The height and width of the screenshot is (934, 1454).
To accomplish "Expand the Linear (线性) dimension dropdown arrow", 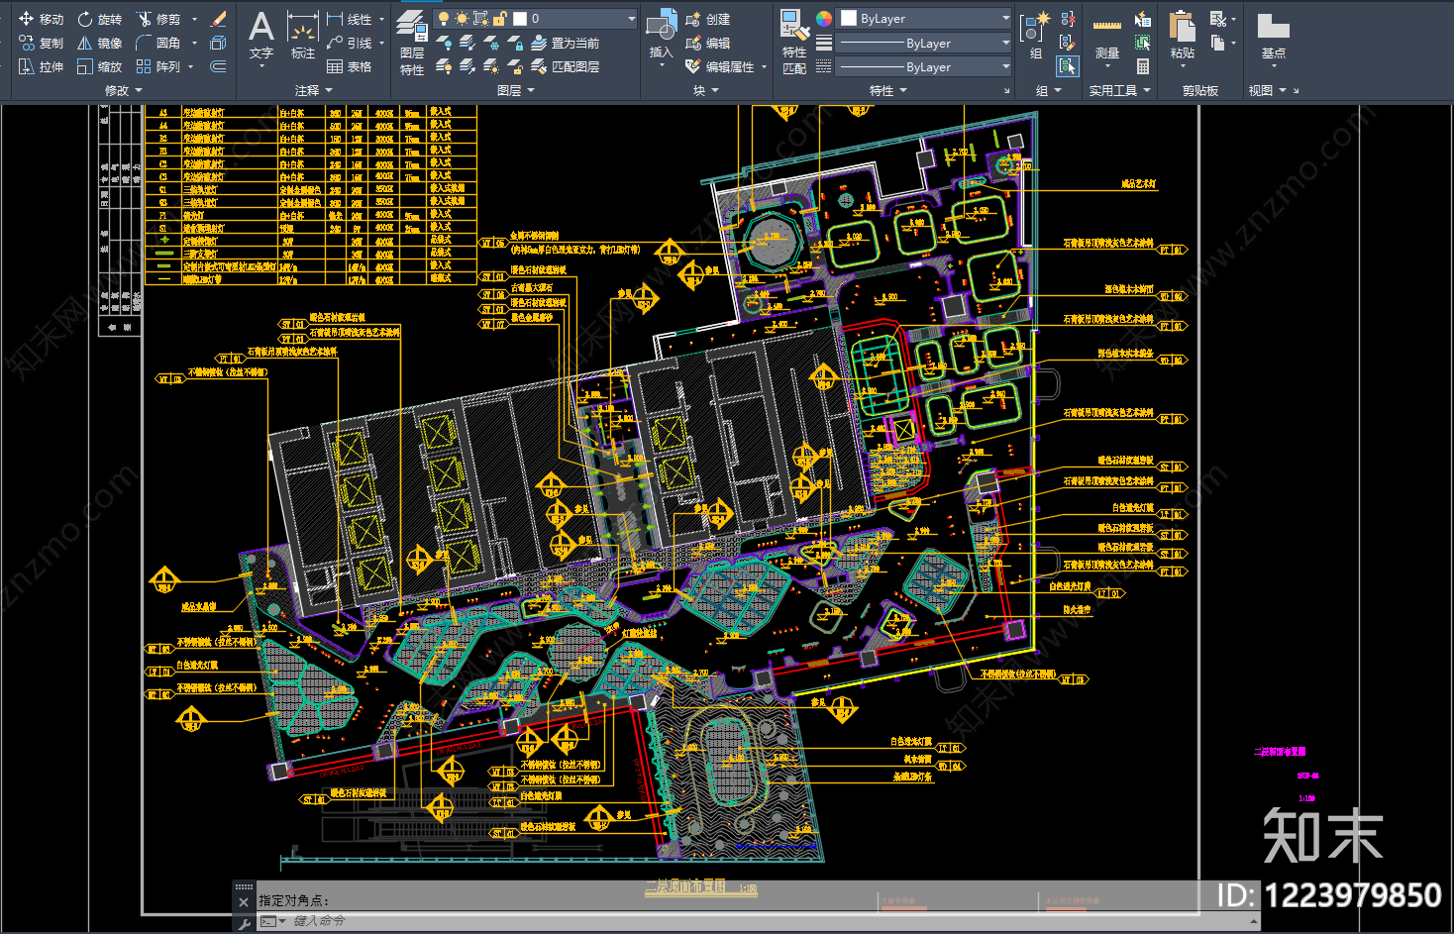I will coord(381,19).
